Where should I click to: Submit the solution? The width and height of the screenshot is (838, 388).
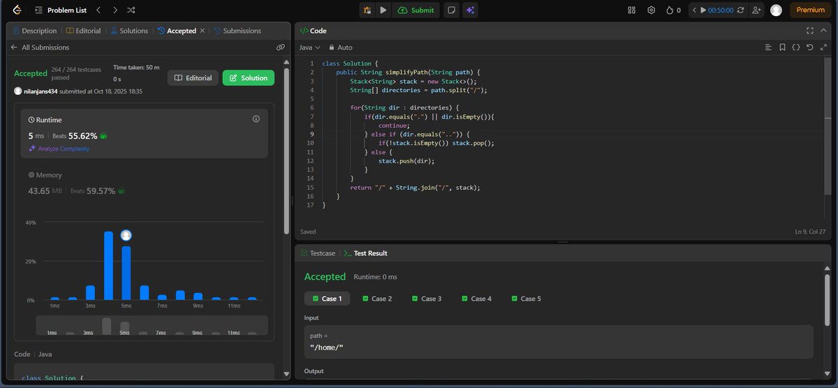point(416,10)
